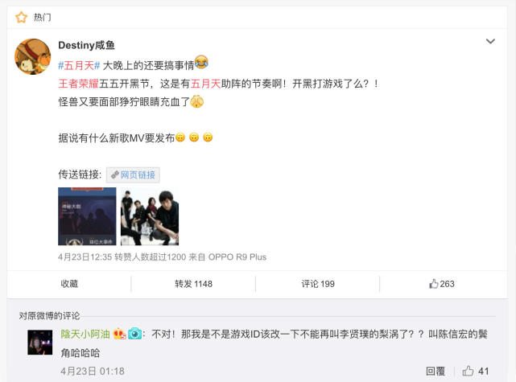This screenshot has height=382, width=516.
Task: Like the comment with thumbs-up 41
Action: click(x=476, y=372)
